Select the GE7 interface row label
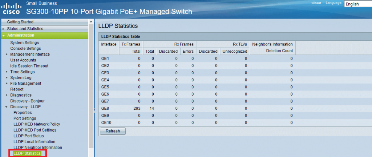The width and height of the screenshot is (372, 157). (x=105, y=101)
